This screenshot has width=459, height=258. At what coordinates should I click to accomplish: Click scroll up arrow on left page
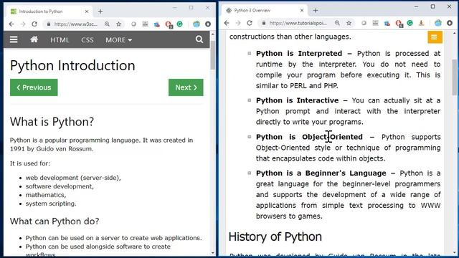(213, 34)
